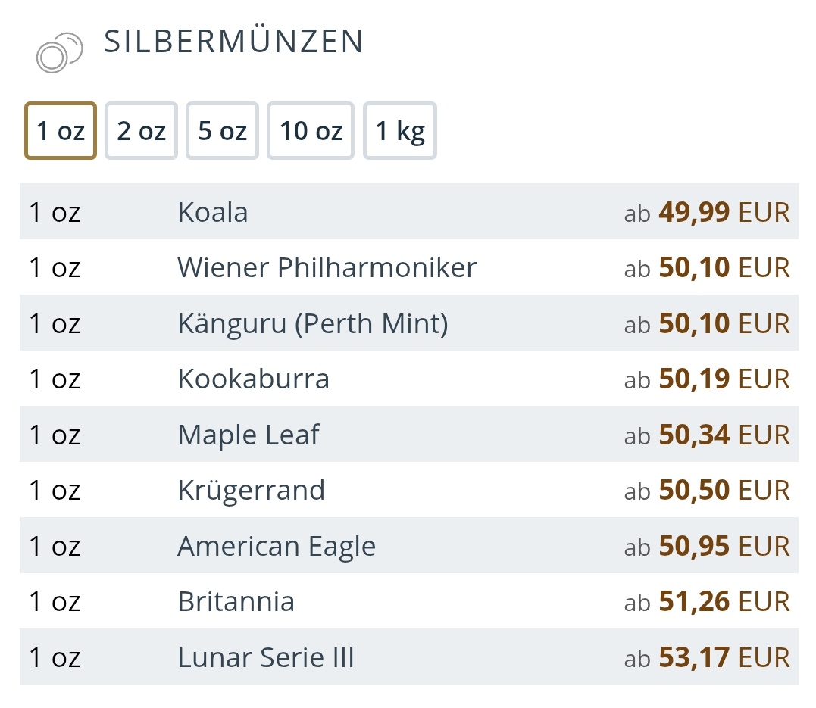Click the Silbermünzen section heading
Viewport: 816px width, 708px height.
(233, 42)
